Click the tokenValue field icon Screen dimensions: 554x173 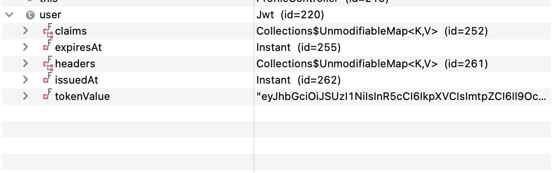click(x=48, y=95)
